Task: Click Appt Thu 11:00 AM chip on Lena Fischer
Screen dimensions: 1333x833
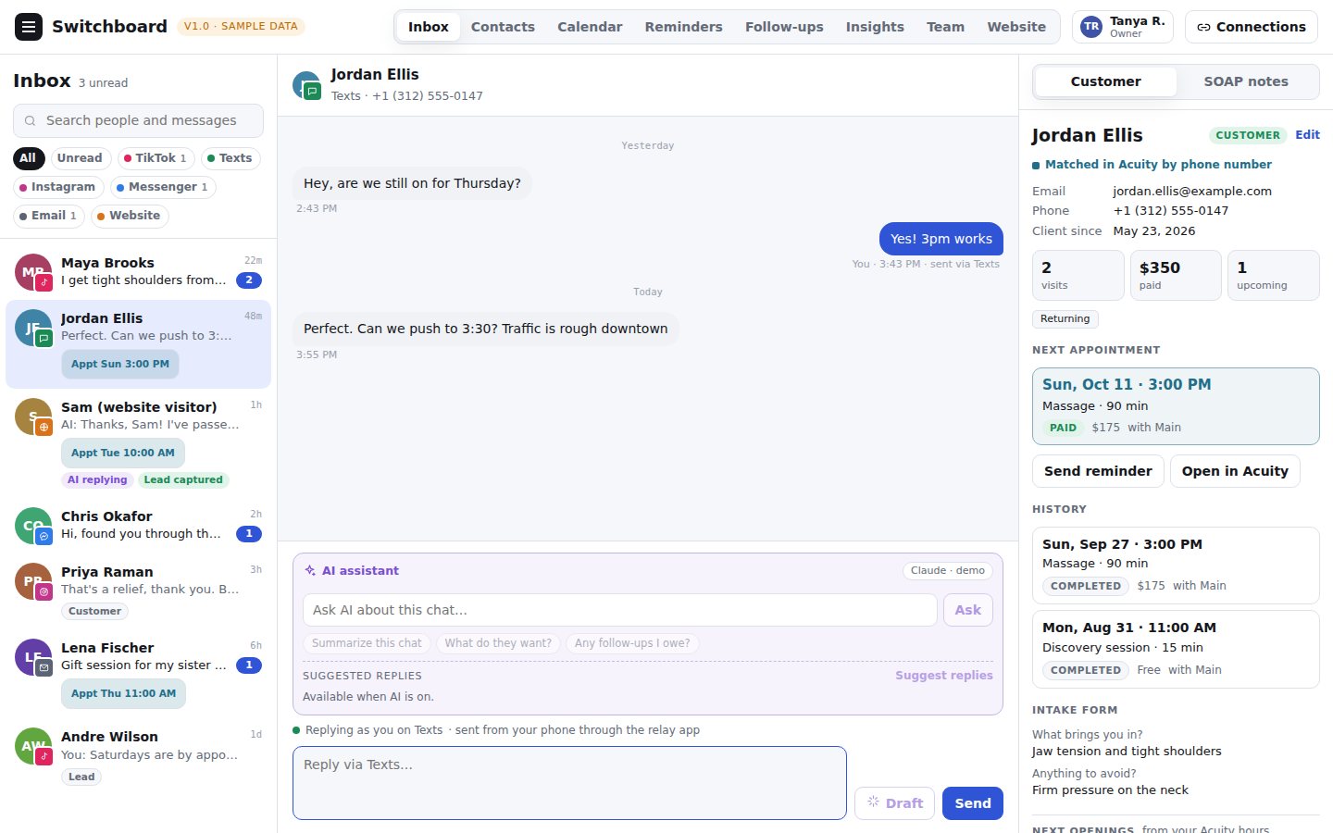Action: [x=123, y=693]
